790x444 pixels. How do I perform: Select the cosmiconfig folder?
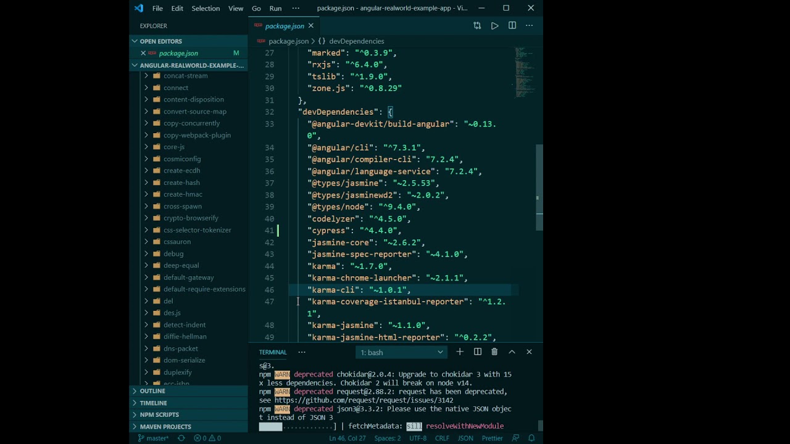(x=182, y=158)
